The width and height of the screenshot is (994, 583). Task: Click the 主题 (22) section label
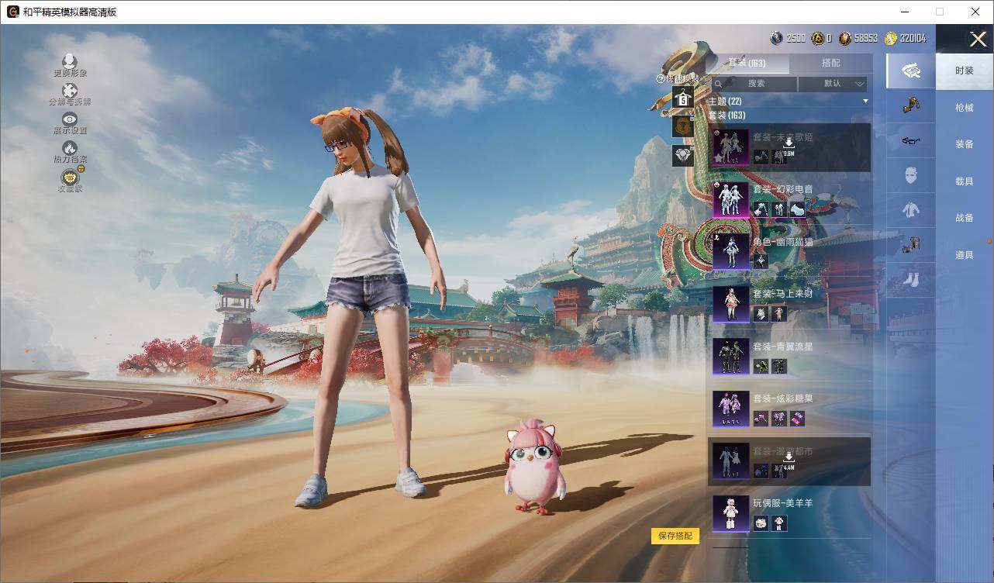724,102
